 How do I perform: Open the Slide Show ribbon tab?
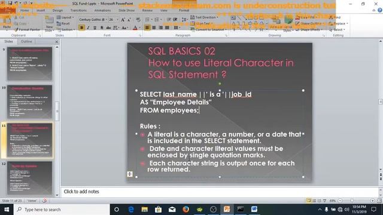[126, 10]
